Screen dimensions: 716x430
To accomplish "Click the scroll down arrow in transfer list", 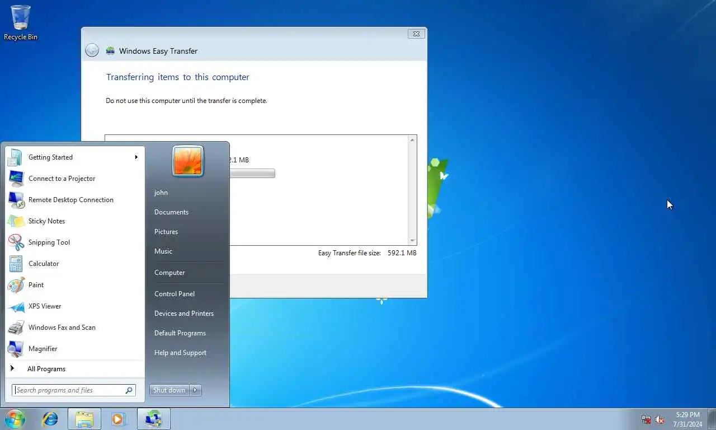I will click(413, 241).
